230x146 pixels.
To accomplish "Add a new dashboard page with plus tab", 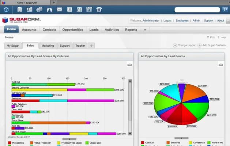I will tap(91, 46).
